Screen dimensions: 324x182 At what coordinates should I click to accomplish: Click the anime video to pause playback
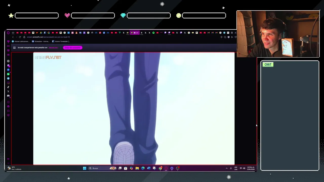tap(134, 109)
